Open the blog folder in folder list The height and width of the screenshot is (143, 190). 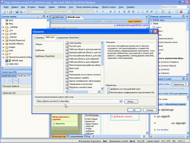[x=11, y=23]
